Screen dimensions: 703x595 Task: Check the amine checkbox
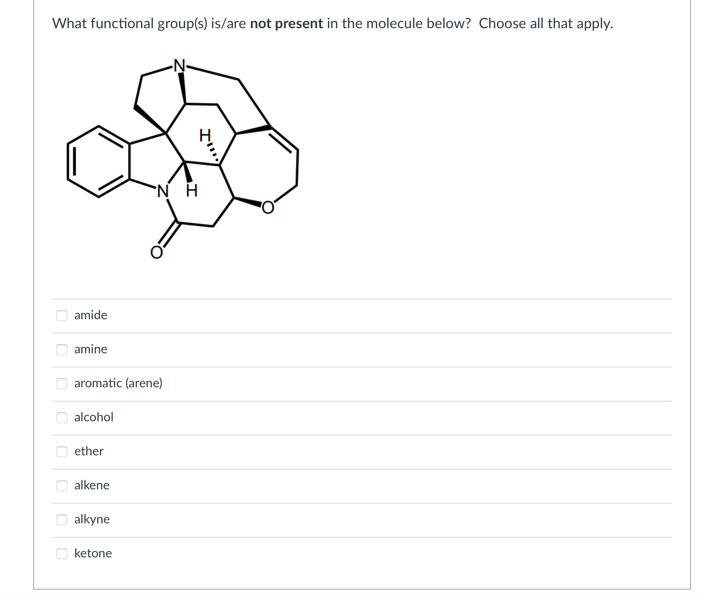62,350
